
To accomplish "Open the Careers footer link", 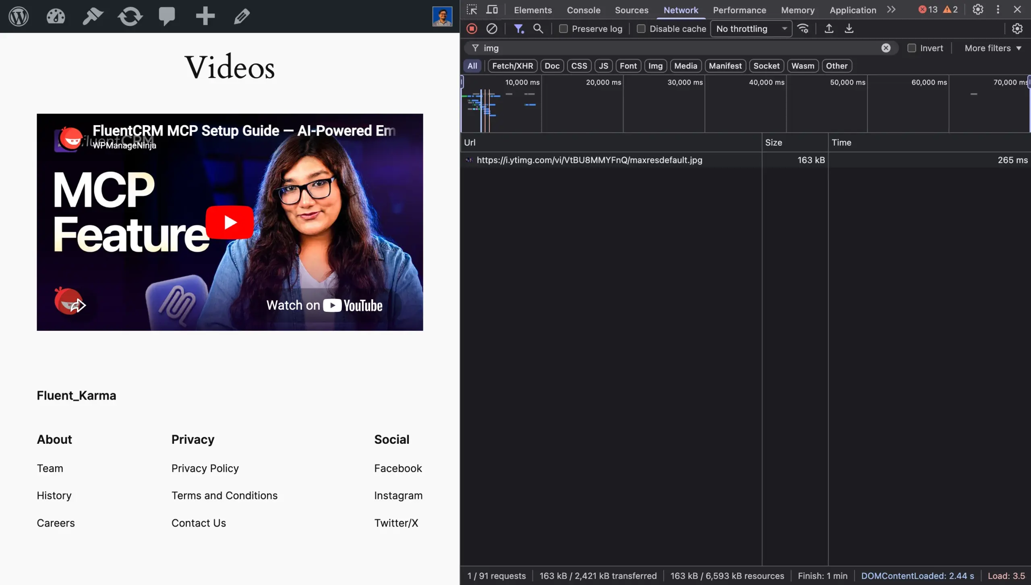I will (x=56, y=523).
